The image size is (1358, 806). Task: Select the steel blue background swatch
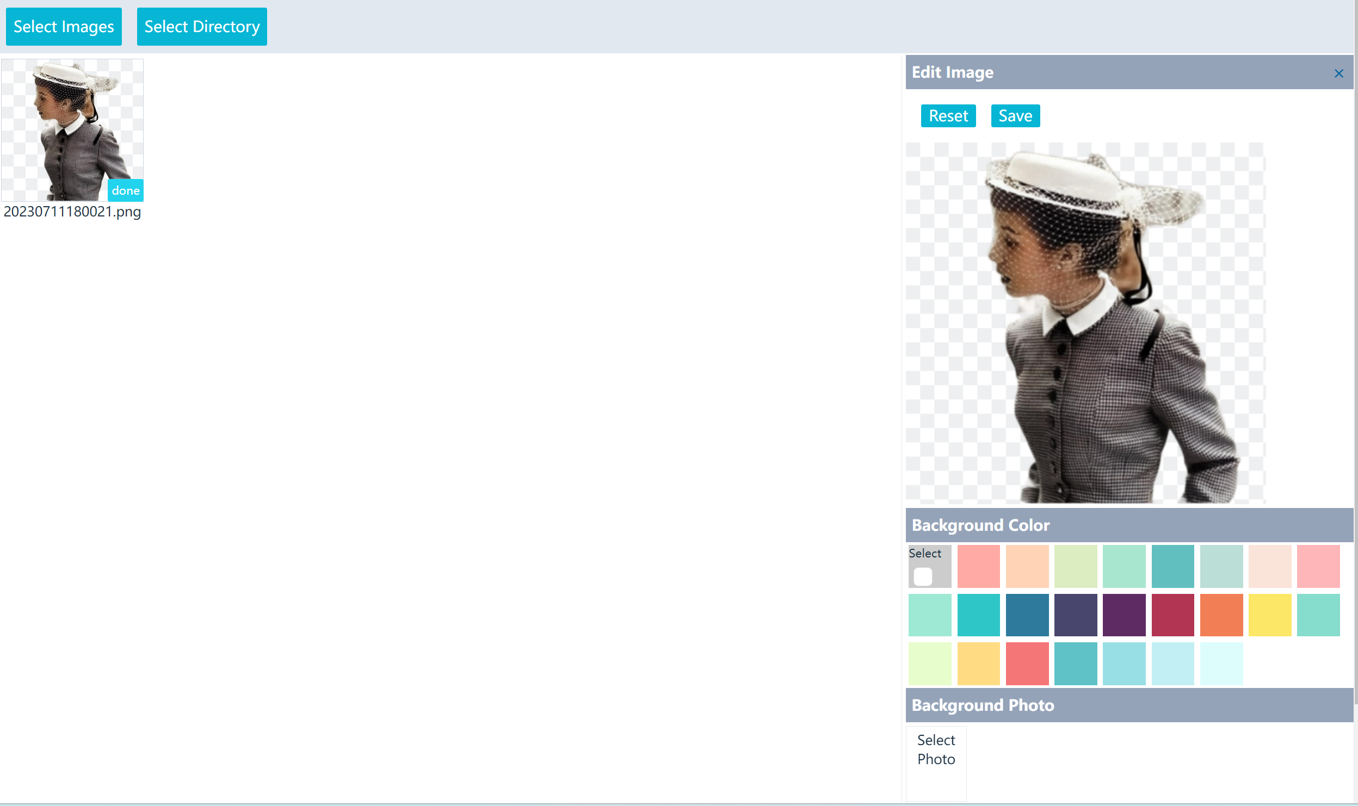coord(1027,615)
